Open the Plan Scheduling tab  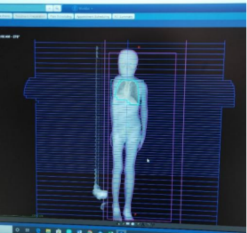click(x=61, y=17)
